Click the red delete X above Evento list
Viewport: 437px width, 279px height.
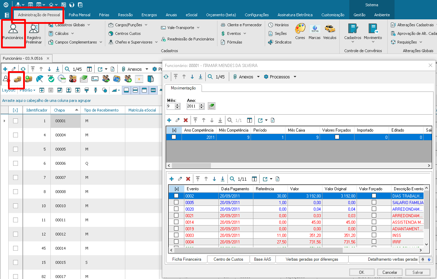[x=188, y=179]
